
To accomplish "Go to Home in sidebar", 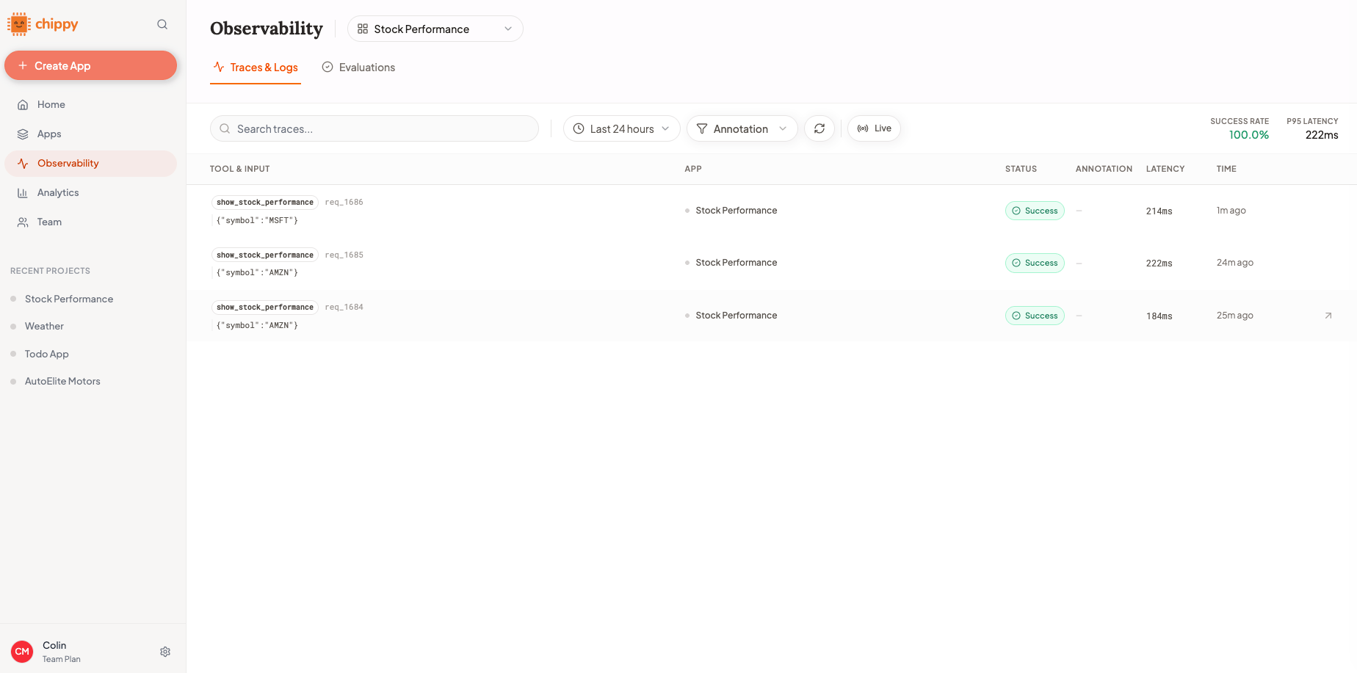I will click(90, 104).
